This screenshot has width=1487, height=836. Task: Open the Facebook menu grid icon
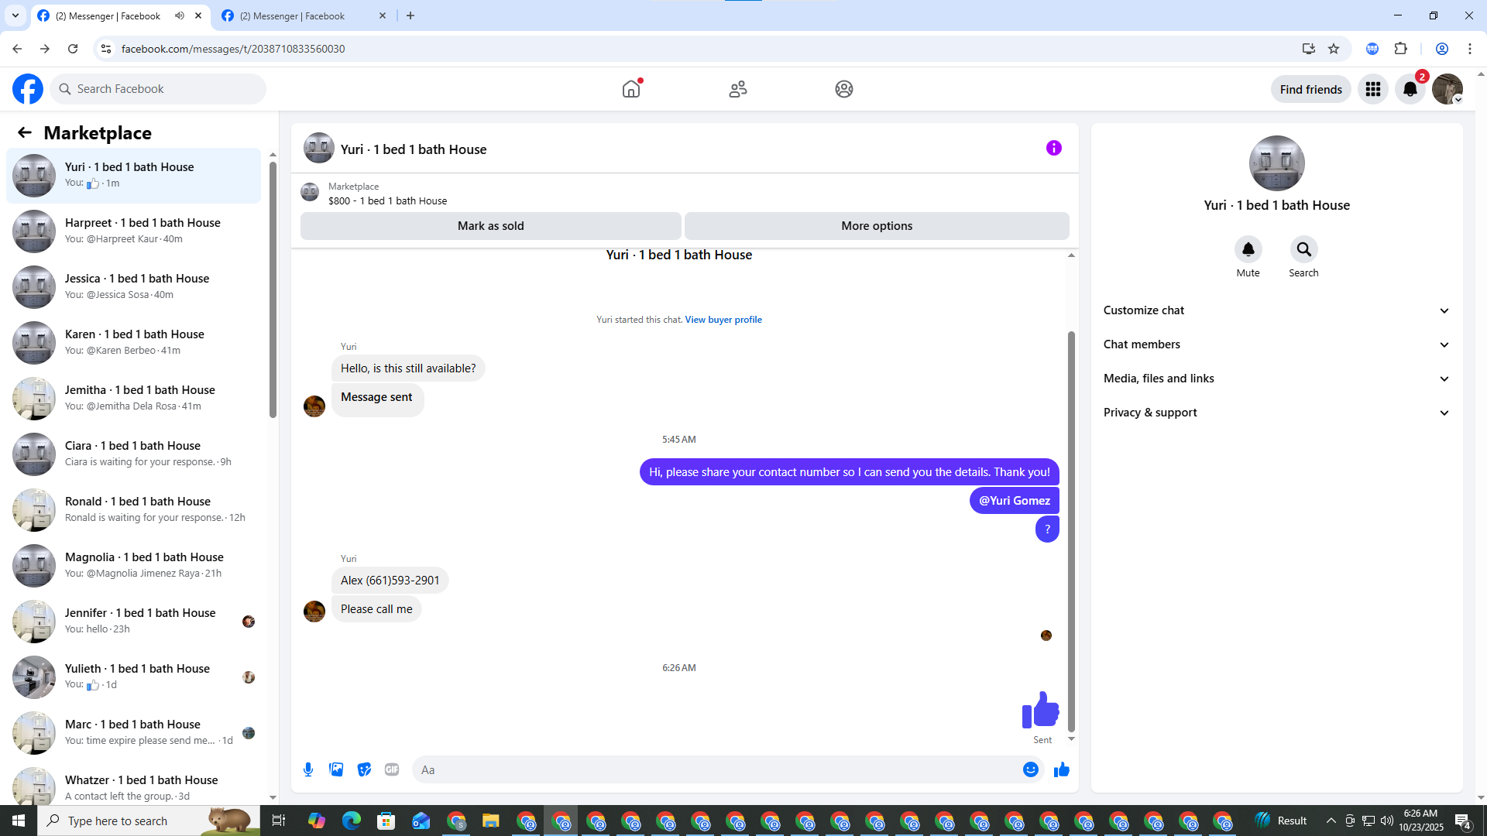[x=1372, y=89]
